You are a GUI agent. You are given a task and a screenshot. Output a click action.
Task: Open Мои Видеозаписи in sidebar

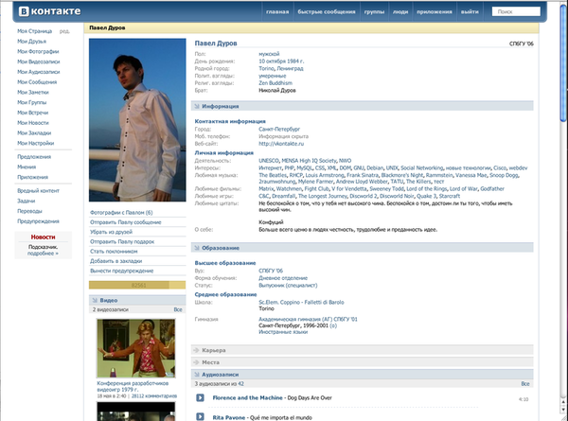tap(39, 61)
